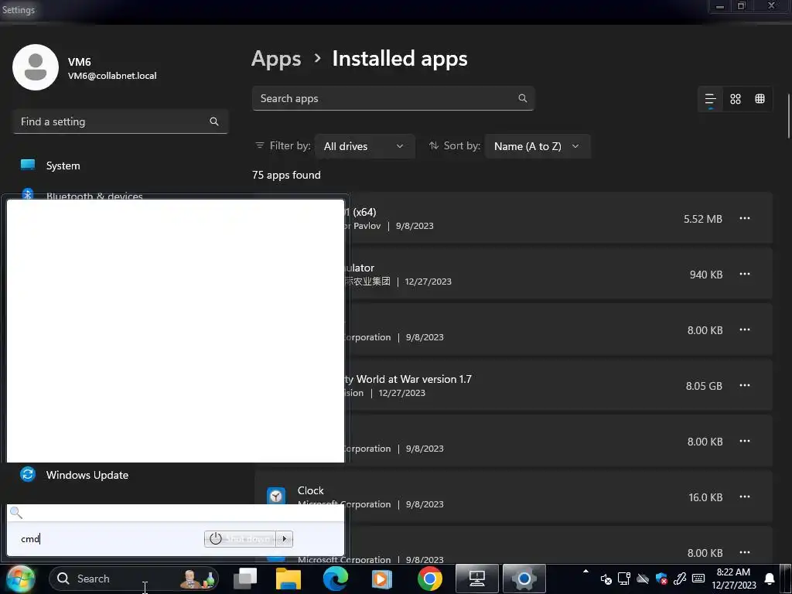This screenshot has width=792, height=594.
Task: Go back to Apps breadcrumb
Action: (x=276, y=59)
